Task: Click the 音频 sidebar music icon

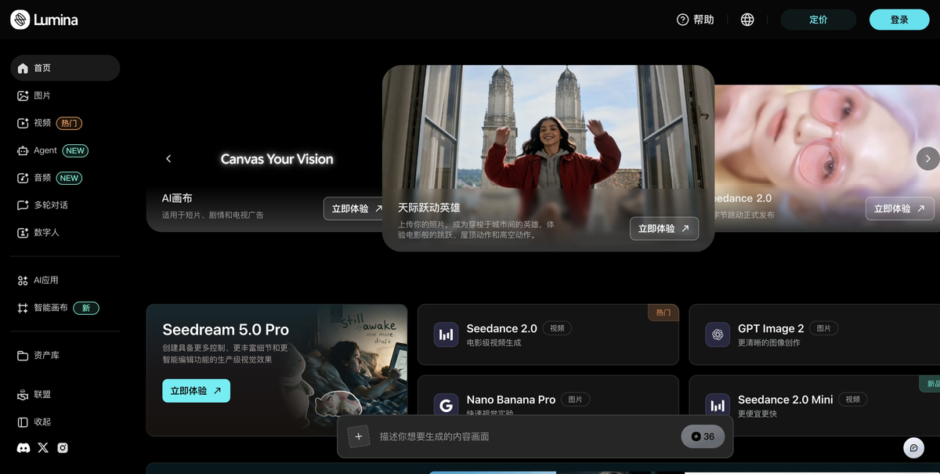Action: click(23, 178)
